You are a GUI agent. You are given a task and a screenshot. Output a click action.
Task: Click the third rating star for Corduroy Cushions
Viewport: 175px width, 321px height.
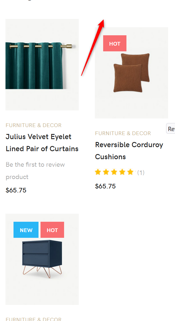pos(114,172)
